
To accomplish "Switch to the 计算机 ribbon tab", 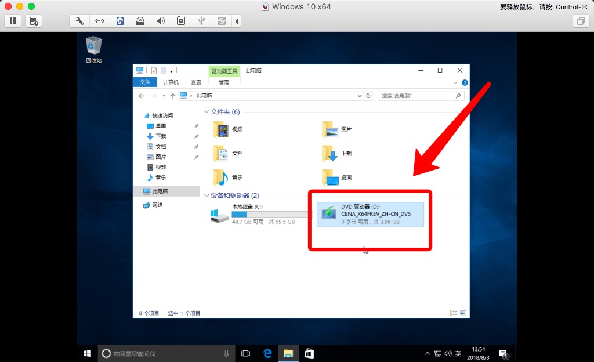I will [171, 82].
